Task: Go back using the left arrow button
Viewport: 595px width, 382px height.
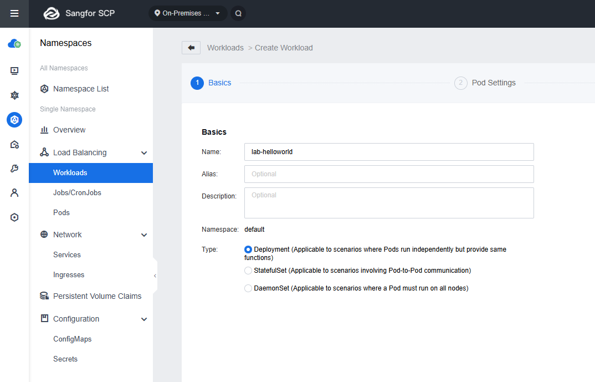Action: click(x=191, y=48)
